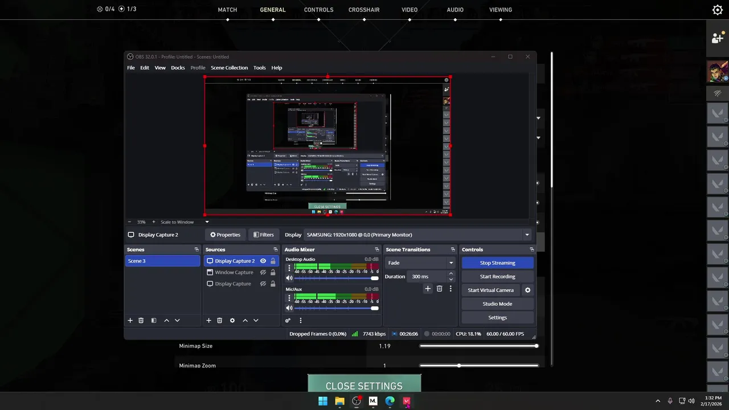Pop out the Controls dock
Viewport: 729px width, 410px height.
coord(531,249)
